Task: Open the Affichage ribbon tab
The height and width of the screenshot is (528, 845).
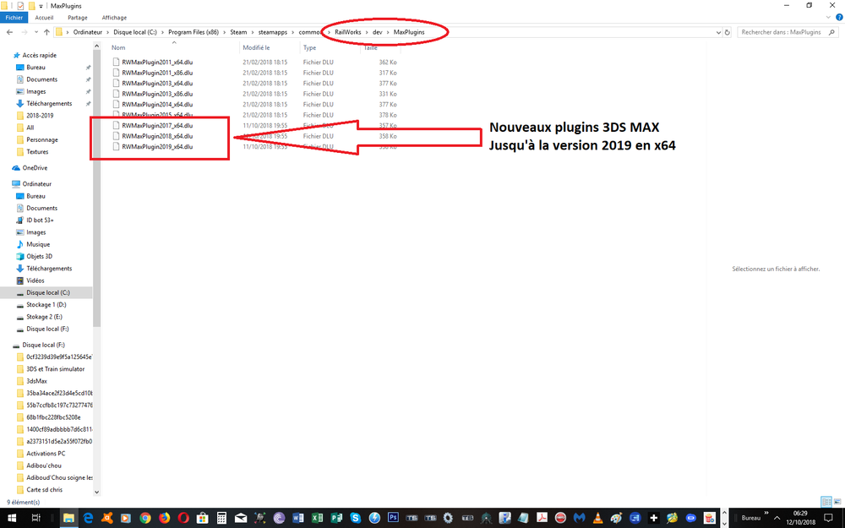Action: (114, 17)
